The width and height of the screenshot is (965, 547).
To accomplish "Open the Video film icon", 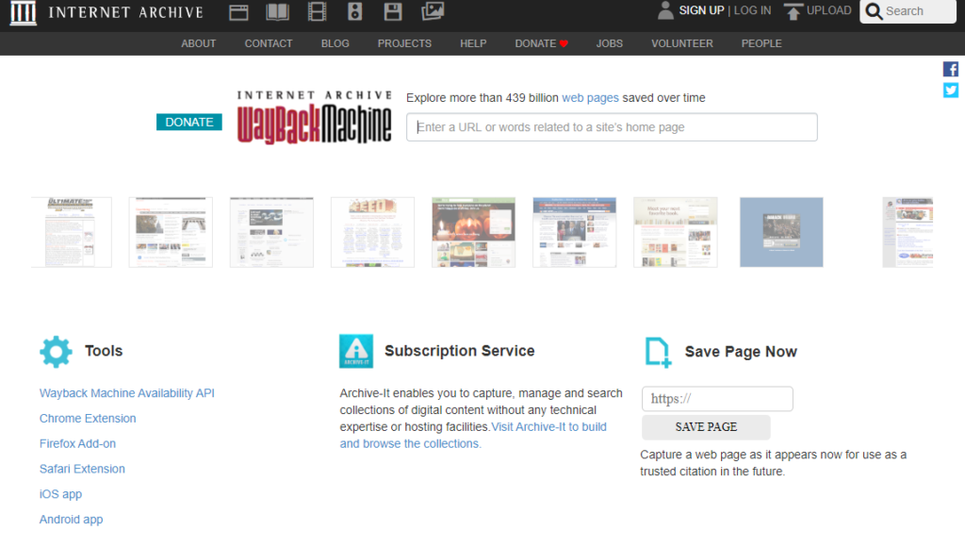I will [x=317, y=12].
